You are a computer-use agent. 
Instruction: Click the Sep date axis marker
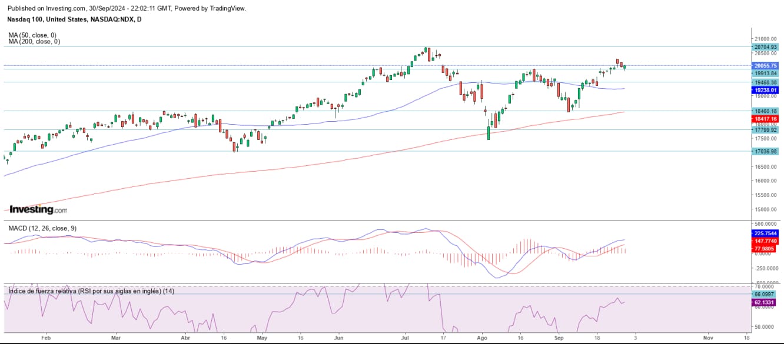coord(559,338)
